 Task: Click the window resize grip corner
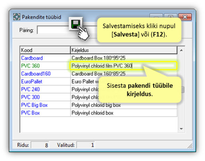click(190, 146)
